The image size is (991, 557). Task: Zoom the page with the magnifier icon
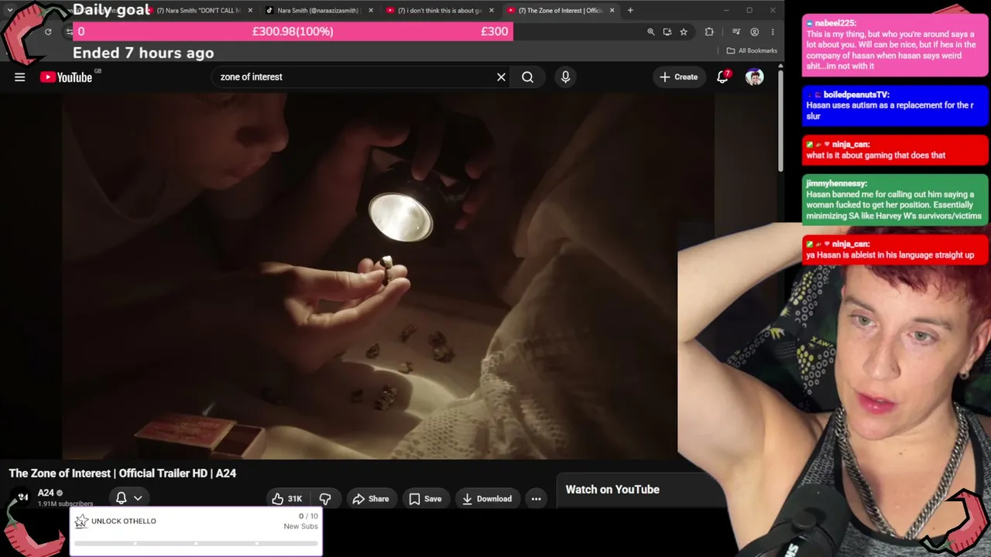[651, 32]
